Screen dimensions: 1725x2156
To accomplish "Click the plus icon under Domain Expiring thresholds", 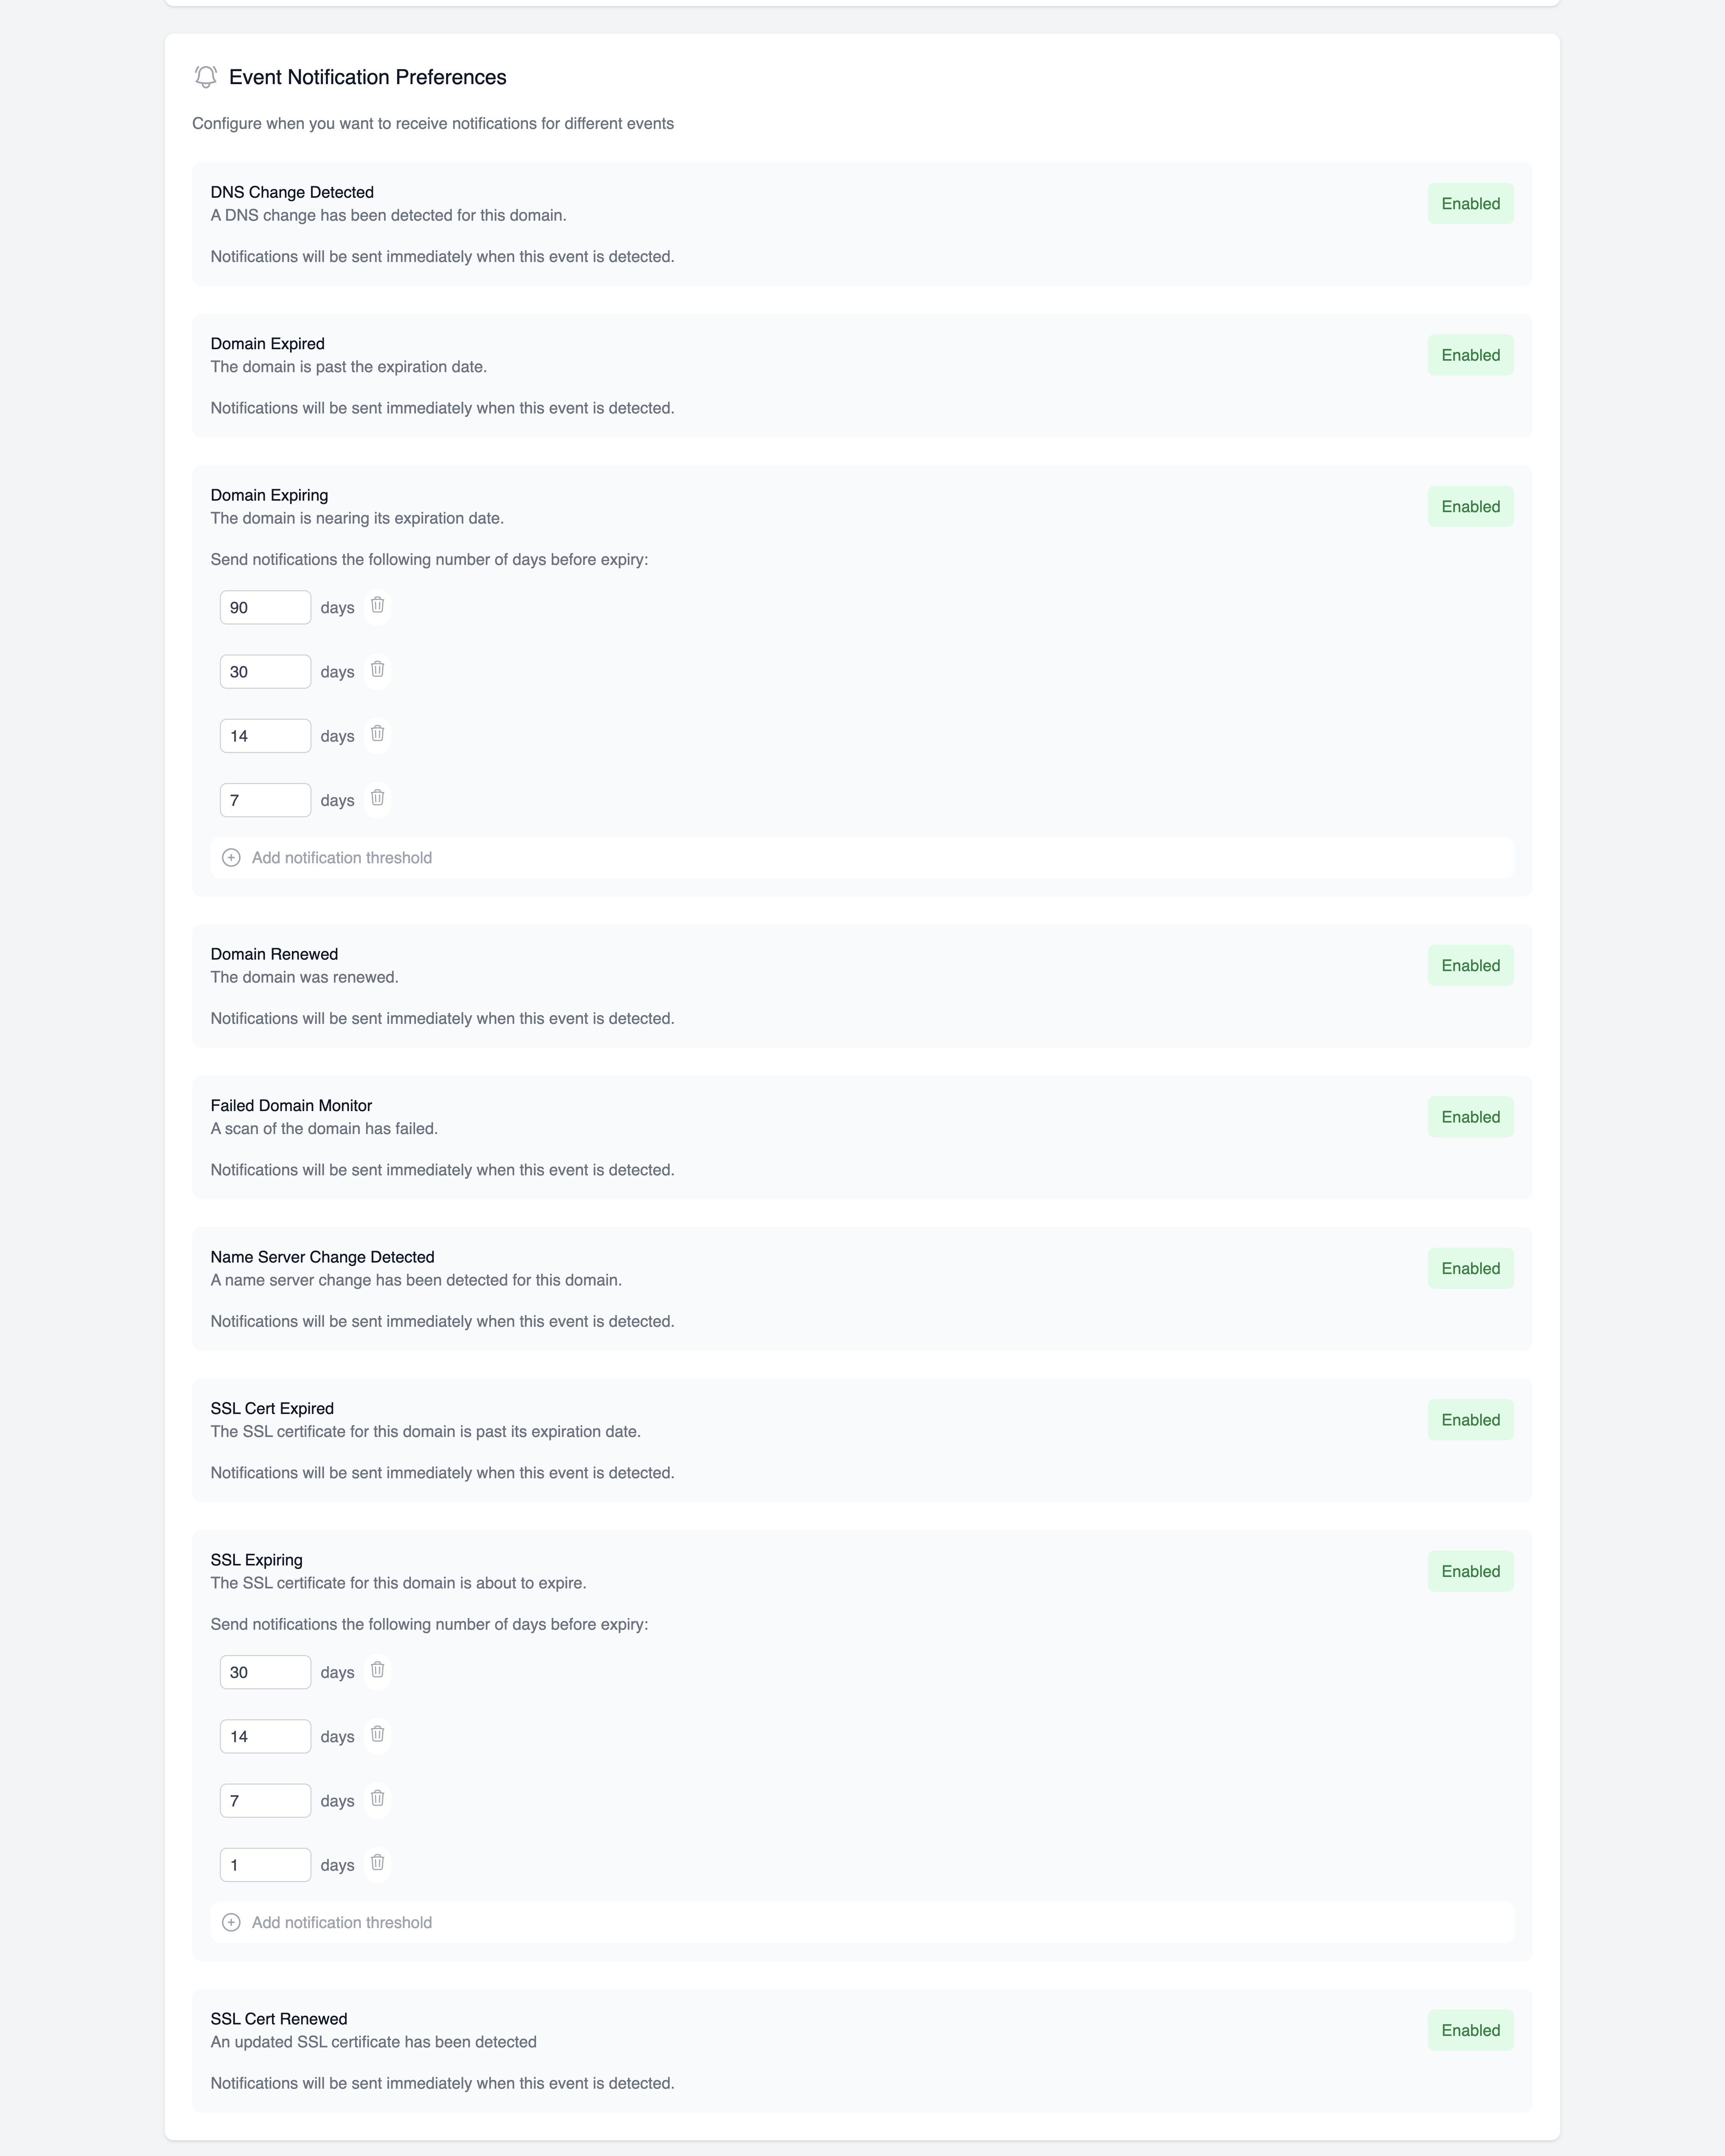I will click(x=231, y=857).
